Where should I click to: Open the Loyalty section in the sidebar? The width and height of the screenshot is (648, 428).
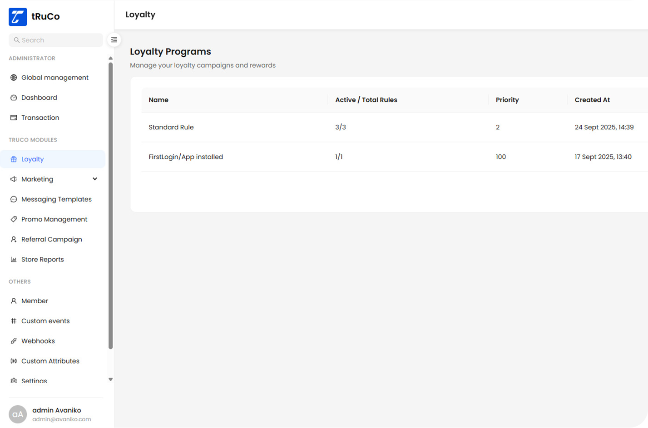[32, 159]
